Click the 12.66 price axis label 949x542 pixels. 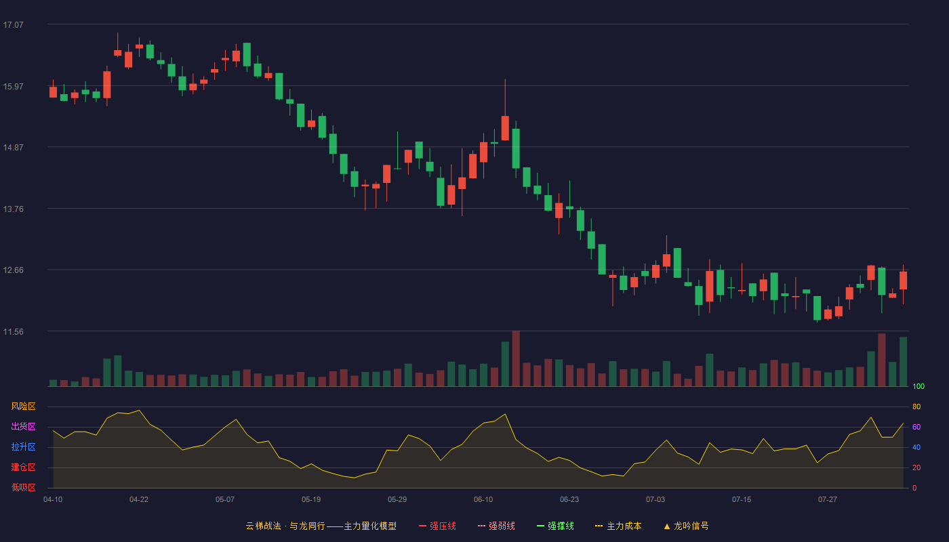click(13, 270)
